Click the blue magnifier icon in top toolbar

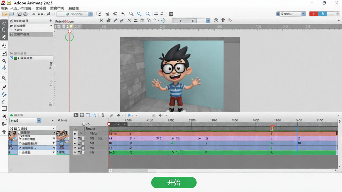[148, 14]
